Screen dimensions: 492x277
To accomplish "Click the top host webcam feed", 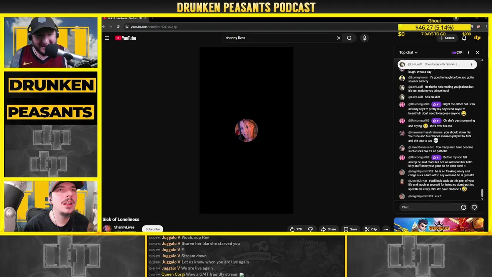I will (x=51, y=42).
